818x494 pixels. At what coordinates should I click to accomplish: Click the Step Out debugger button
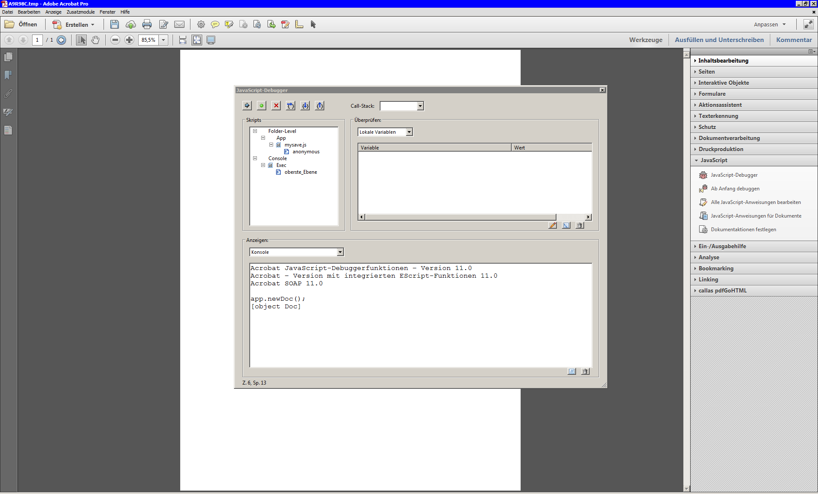coord(320,106)
